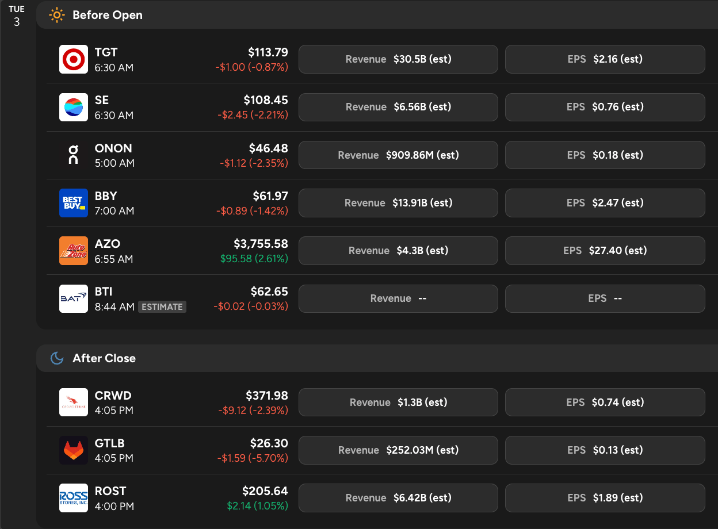Select ROST Revenue $6.42B estimate
This screenshot has width=718, height=529.
point(398,498)
